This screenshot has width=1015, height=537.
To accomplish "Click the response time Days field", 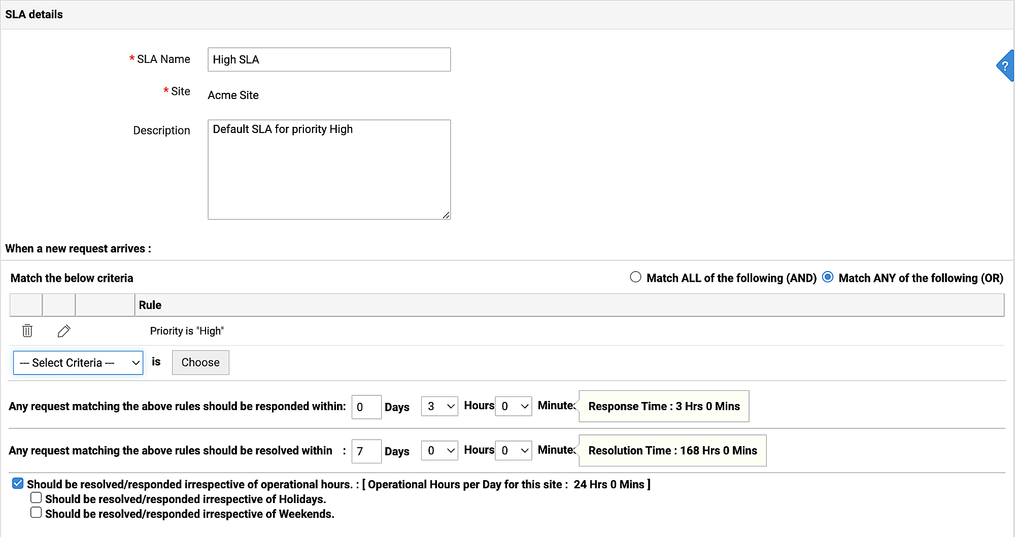I will pyautogui.click(x=366, y=407).
